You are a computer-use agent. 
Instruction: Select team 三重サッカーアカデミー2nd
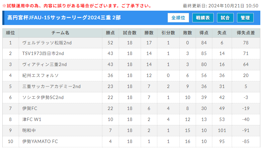(x=51, y=86)
